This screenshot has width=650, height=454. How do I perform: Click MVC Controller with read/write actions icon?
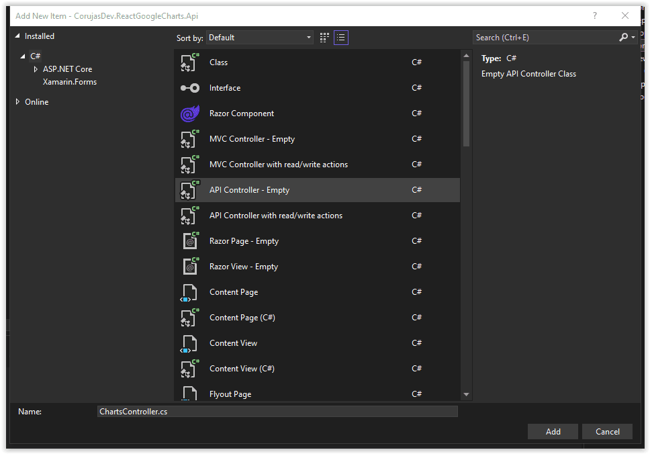click(x=190, y=165)
